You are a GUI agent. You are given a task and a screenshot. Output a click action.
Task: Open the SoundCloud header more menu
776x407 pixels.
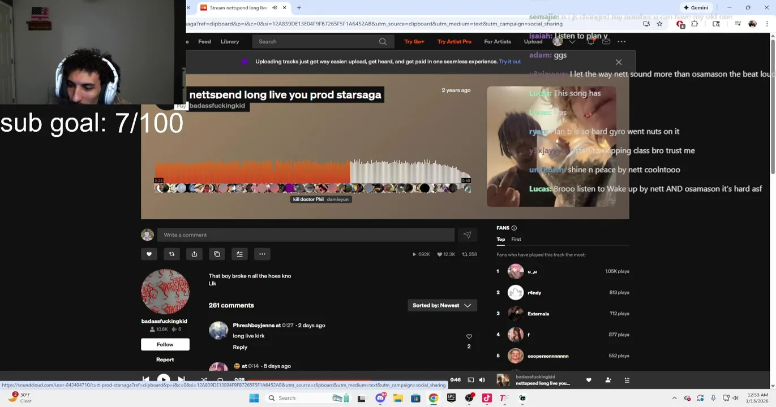[x=621, y=42]
